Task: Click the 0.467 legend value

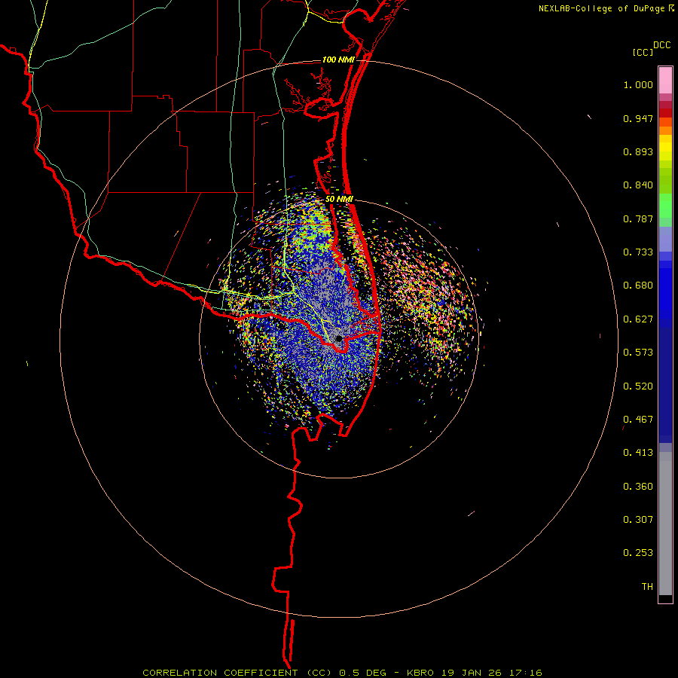Action: tap(638, 420)
